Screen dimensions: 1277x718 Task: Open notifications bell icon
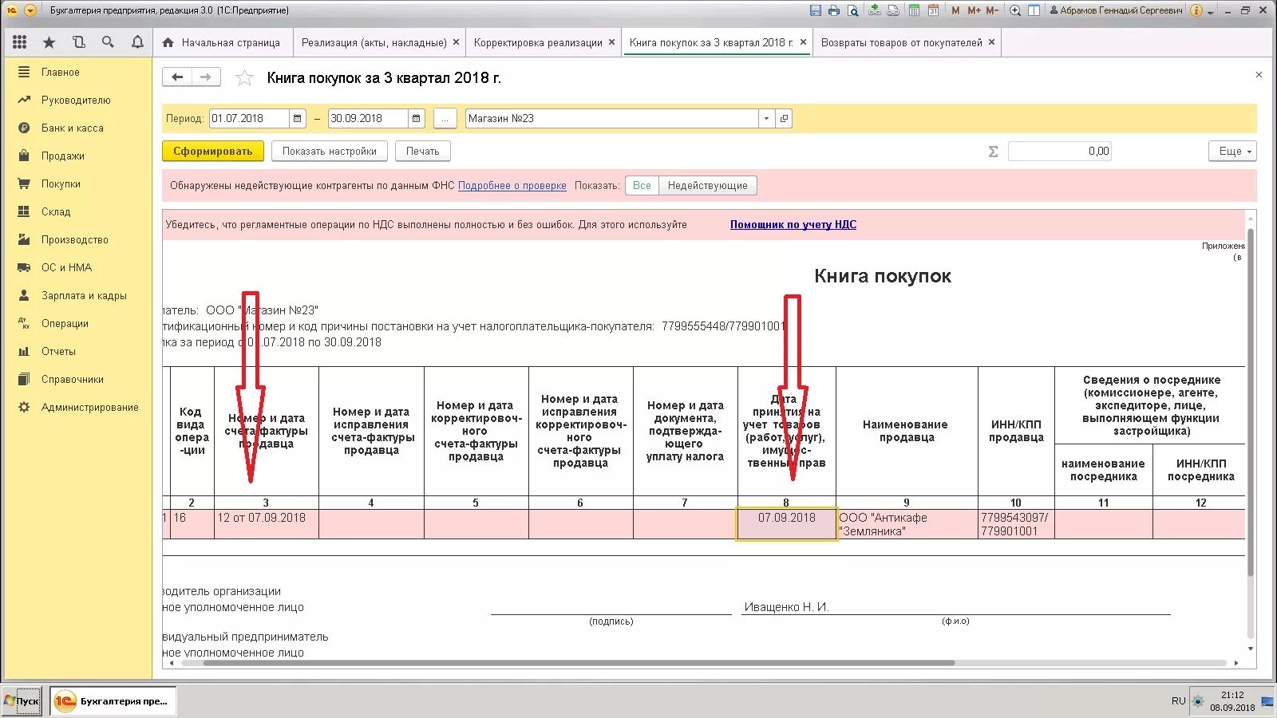click(x=137, y=42)
